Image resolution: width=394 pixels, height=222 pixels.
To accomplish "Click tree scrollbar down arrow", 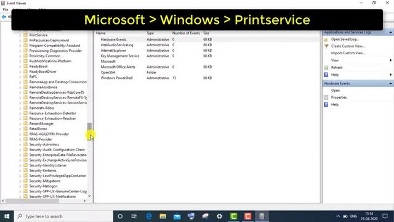I will point(89,196).
